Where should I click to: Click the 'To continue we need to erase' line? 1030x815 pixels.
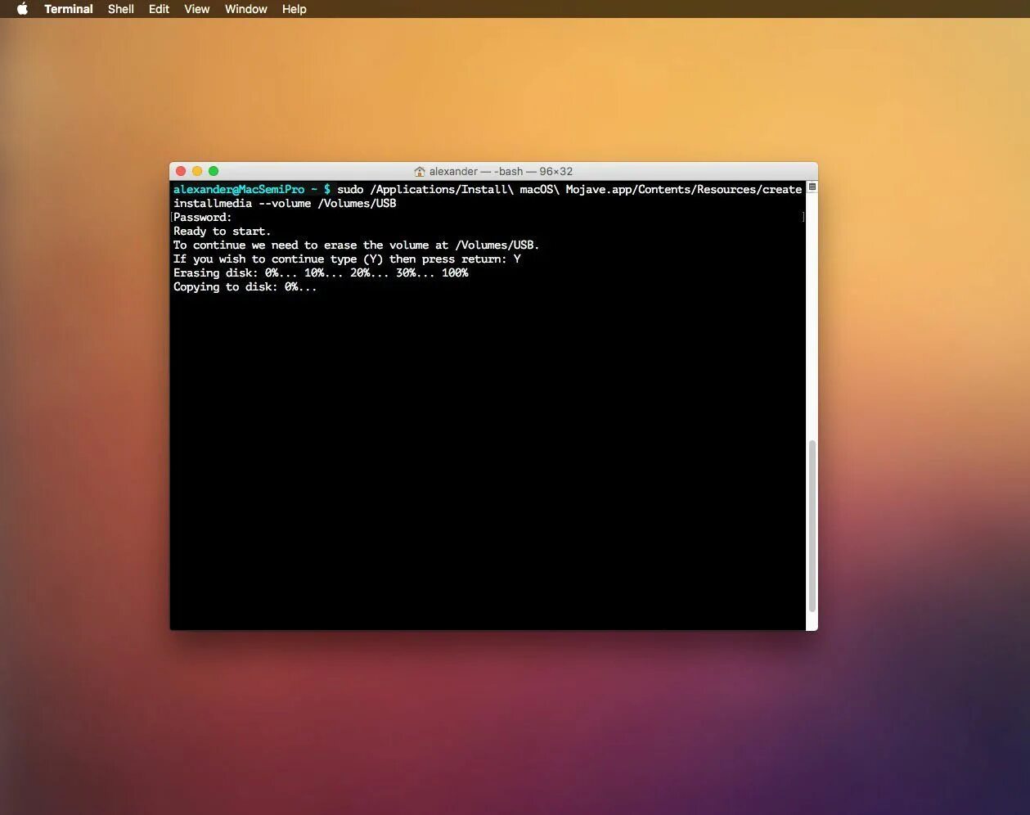356,245
